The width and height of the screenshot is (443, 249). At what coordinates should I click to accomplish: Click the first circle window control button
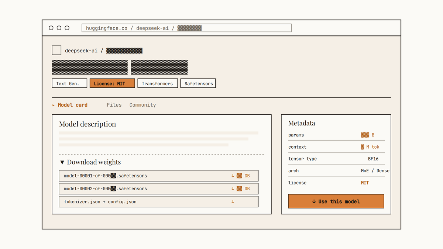tap(51, 28)
